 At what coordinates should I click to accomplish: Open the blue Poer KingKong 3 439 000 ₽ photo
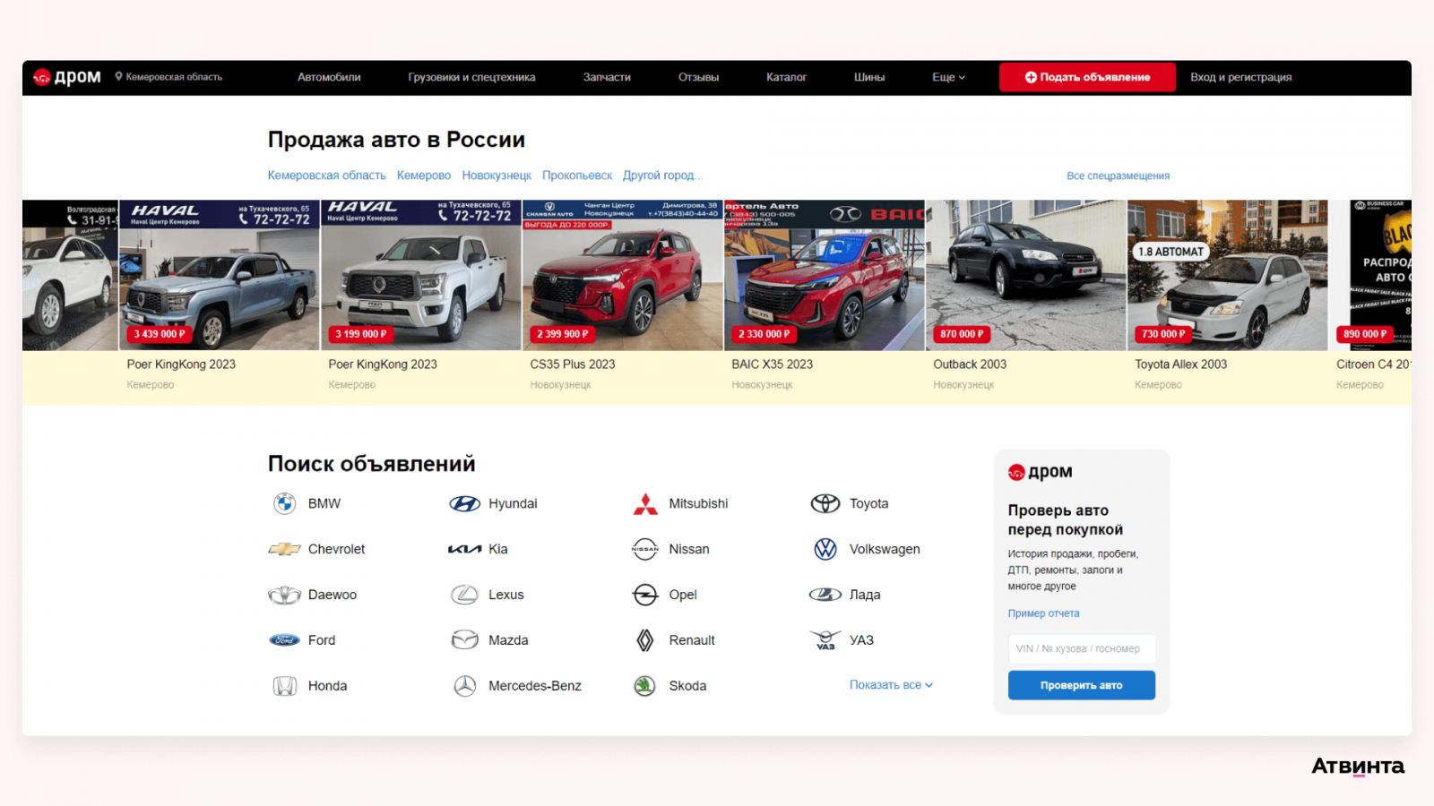pos(220,275)
